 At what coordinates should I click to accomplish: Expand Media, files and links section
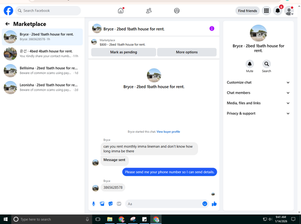pos(258,103)
